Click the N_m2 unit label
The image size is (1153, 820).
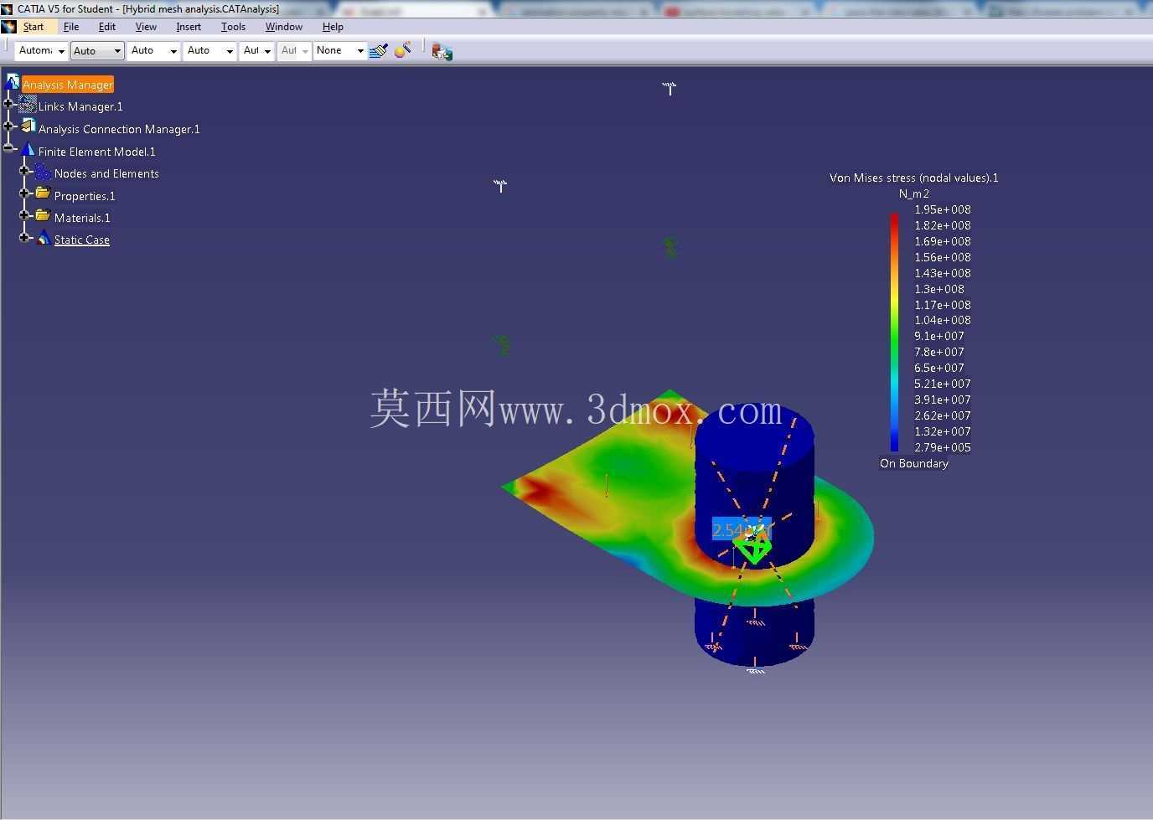tap(914, 193)
